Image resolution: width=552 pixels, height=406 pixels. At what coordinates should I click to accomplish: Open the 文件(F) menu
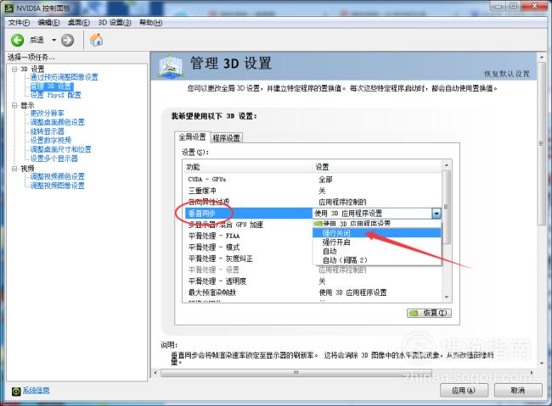pyautogui.click(x=19, y=23)
